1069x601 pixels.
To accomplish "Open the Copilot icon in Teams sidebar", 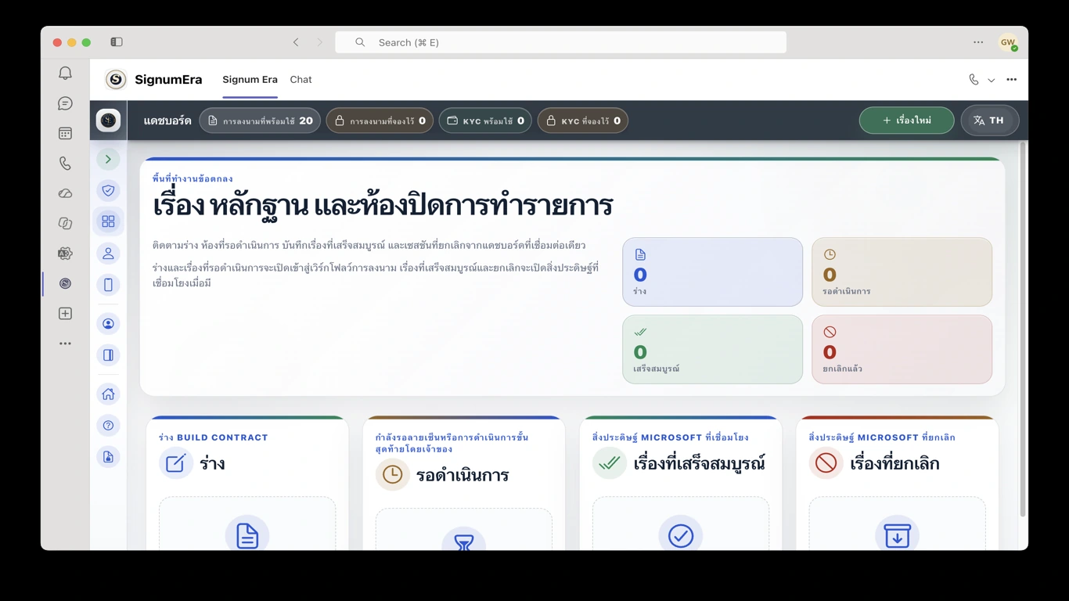I will point(65,223).
